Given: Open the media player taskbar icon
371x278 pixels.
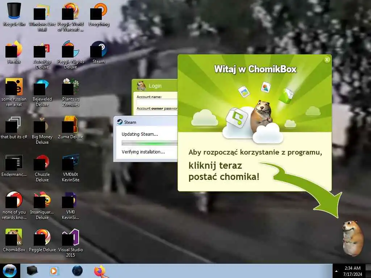Looking at the screenshot, I should coord(54,271).
